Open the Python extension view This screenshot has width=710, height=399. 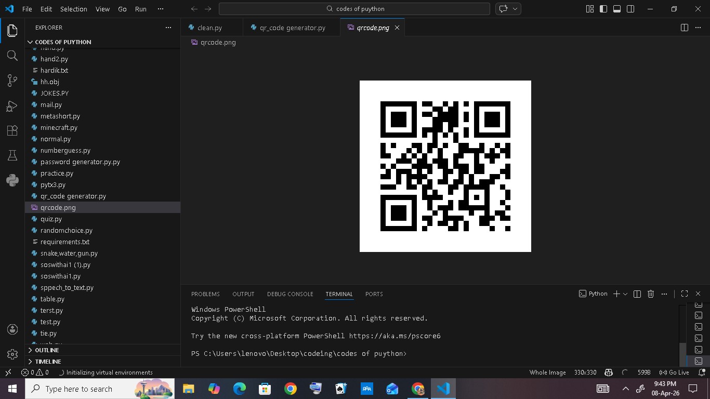point(12,180)
